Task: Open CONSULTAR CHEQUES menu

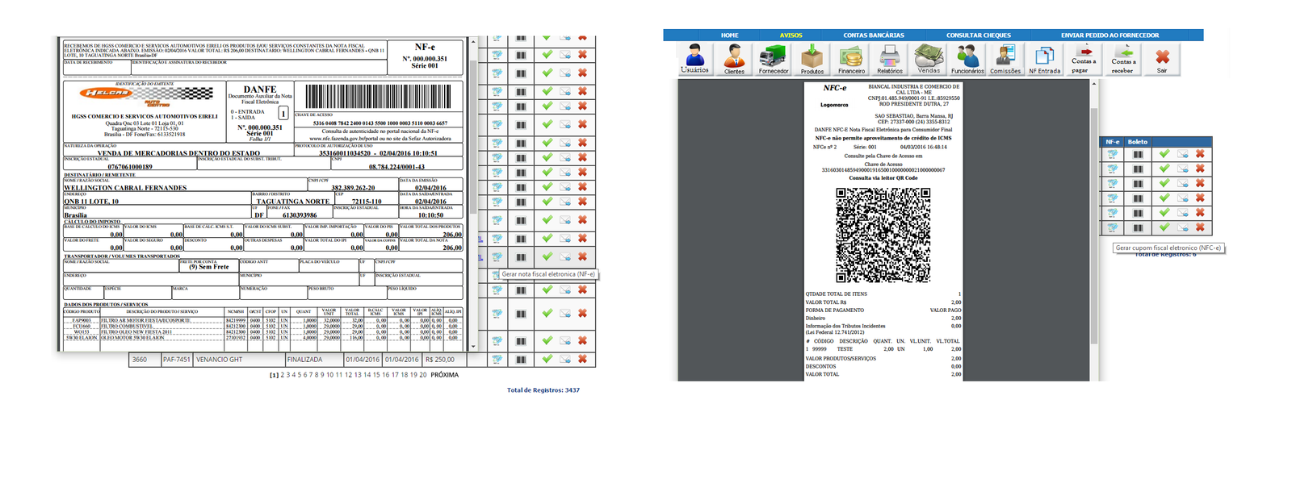Action: coord(978,35)
